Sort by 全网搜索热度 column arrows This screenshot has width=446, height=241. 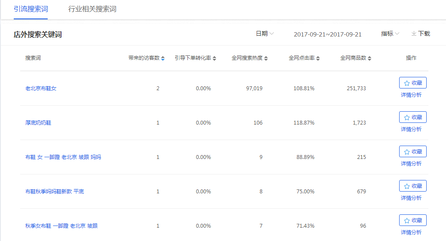pyautogui.click(x=266, y=58)
